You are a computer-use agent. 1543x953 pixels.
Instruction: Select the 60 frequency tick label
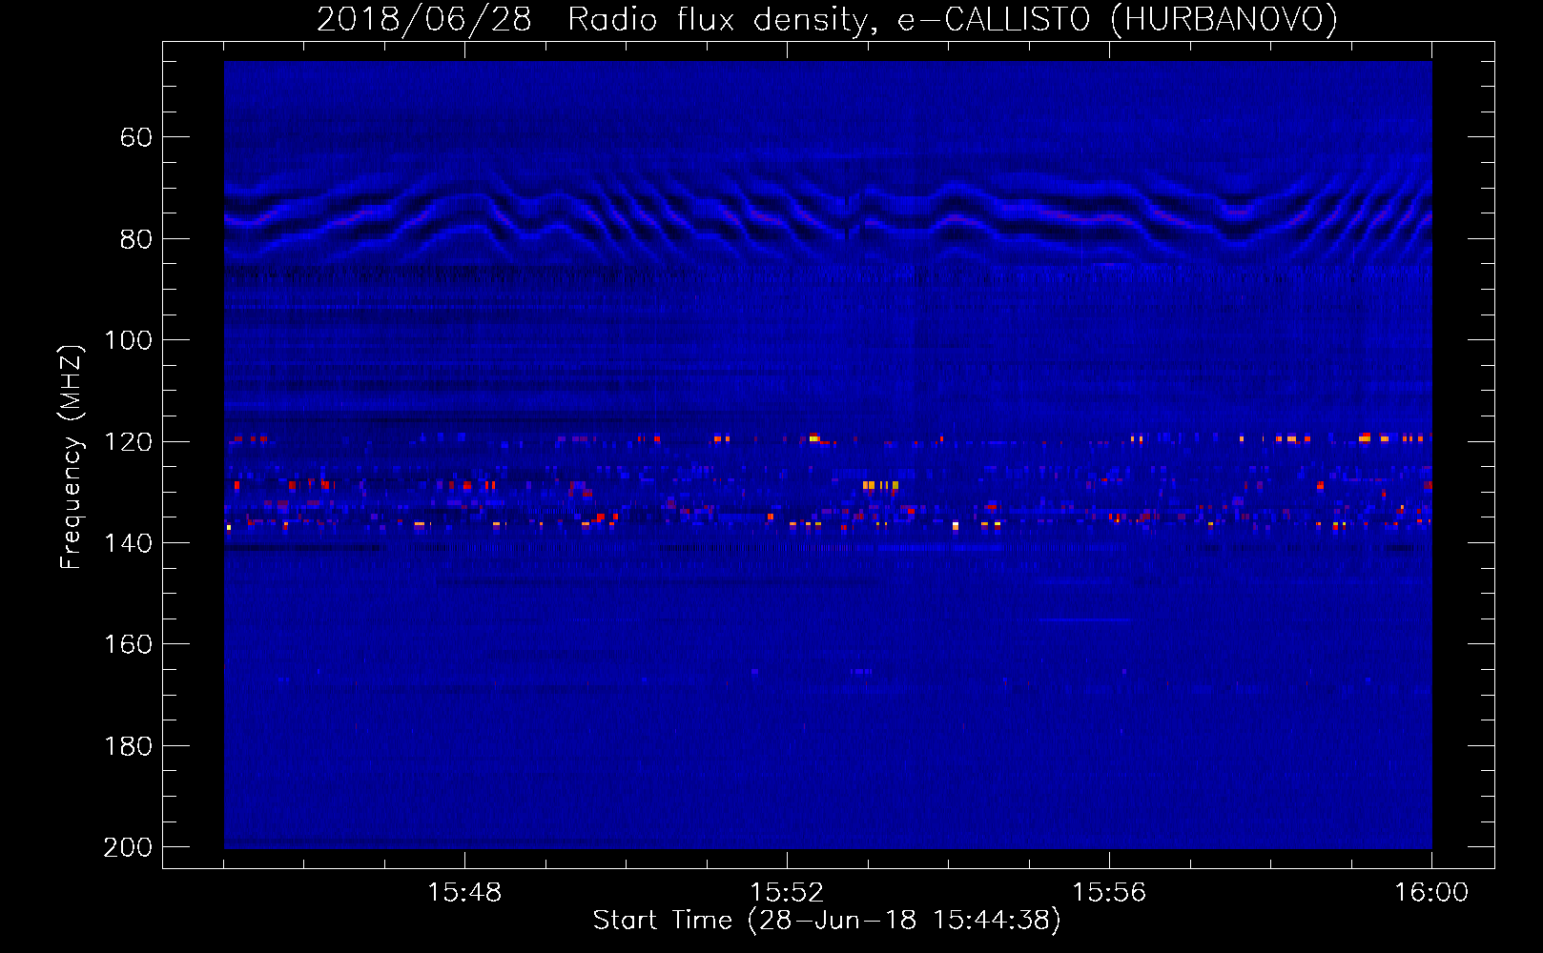pyautogui.click(x=135, y=137)
